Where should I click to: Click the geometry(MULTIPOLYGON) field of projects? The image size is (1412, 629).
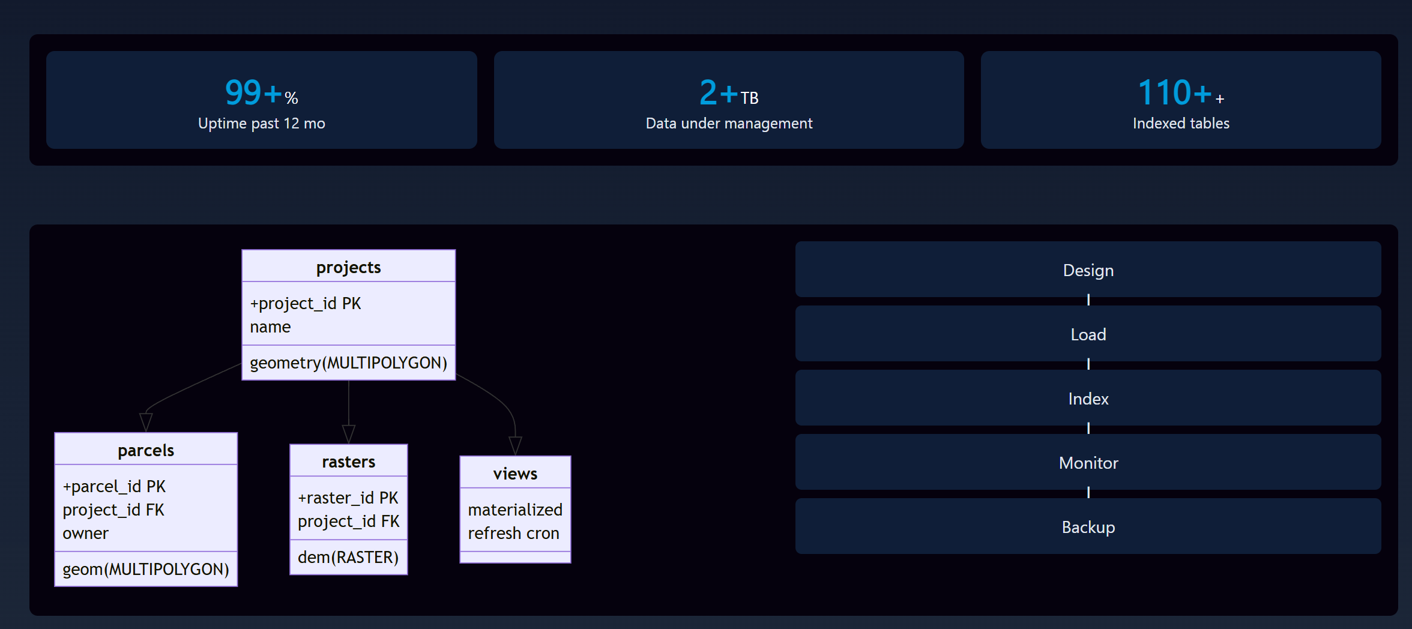(348, 363)
